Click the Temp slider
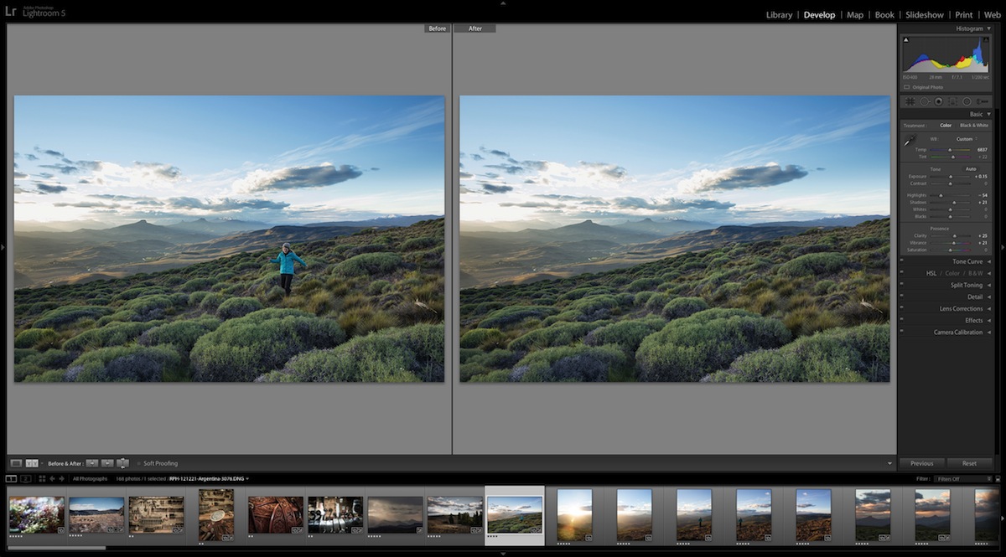This screenshot has width=1006, height=557. pyautogui.click(x=951, y=150)
